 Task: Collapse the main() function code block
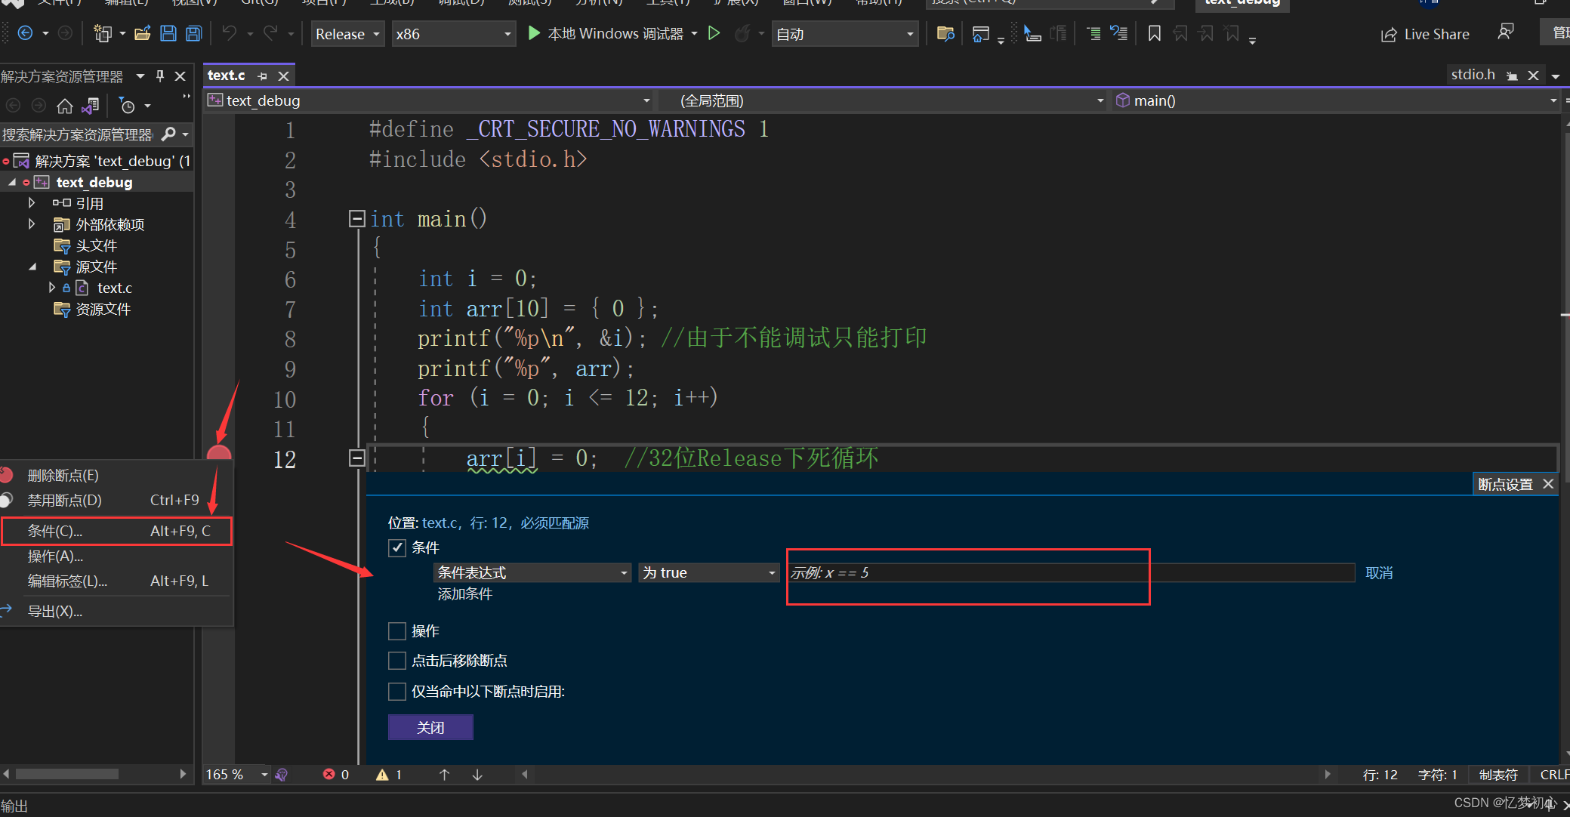coord(357,219)
